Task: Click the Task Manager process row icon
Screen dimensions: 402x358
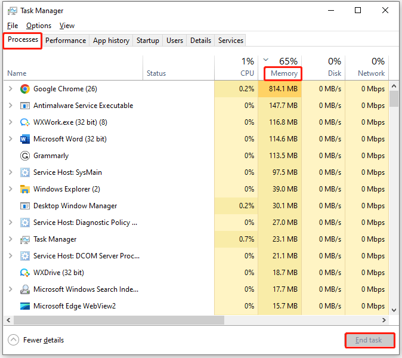Action: [25, 239]
